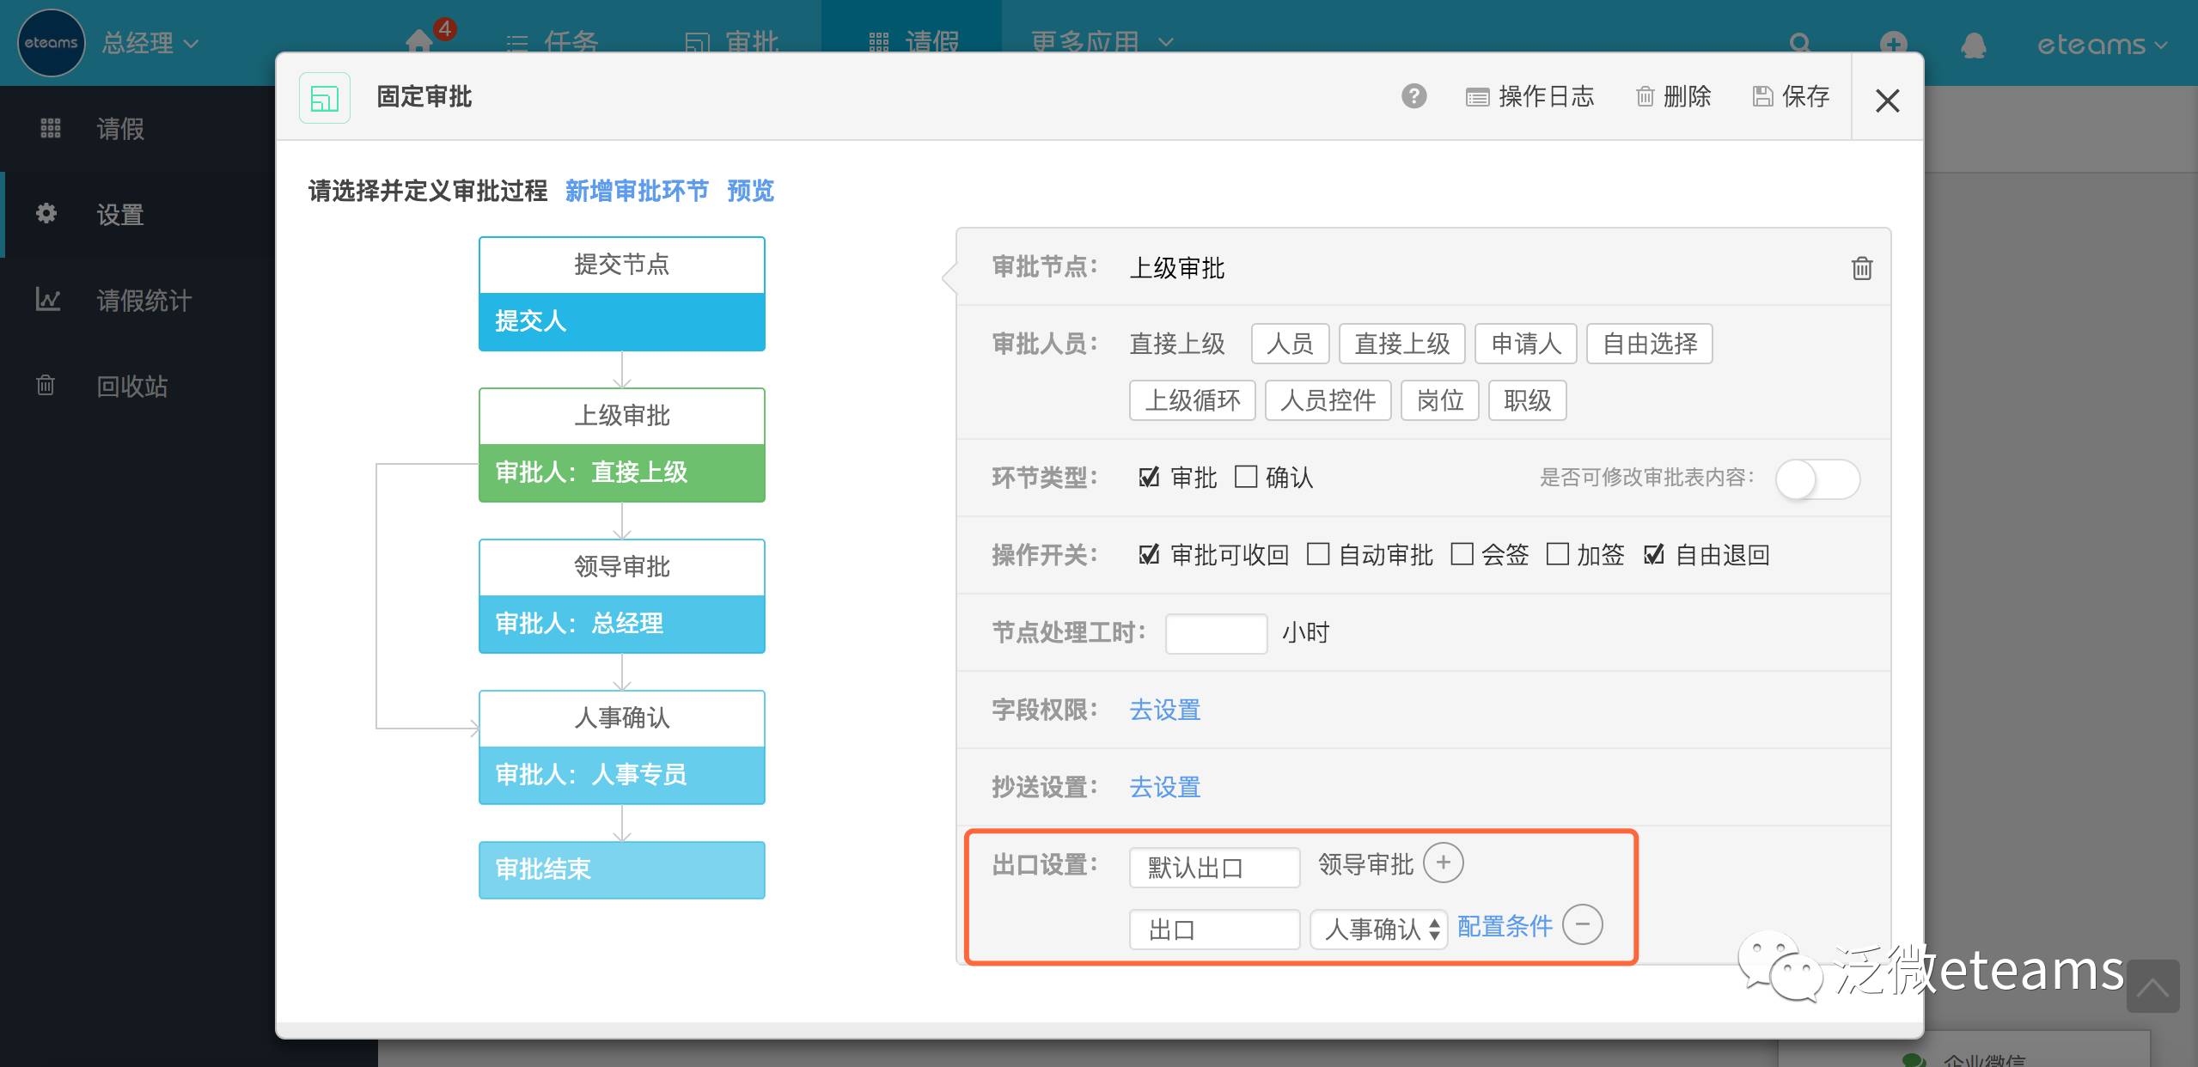This screenshot has height=1067, width=2198.
Task: Check the 确认 checkbox under 环节类型
Action: pyautogui.click(x=1245, y=477)
